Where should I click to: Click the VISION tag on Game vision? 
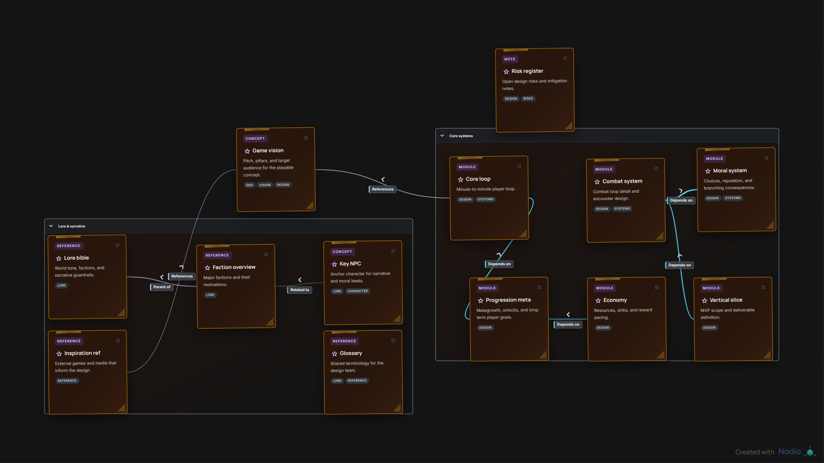[265, 185]
